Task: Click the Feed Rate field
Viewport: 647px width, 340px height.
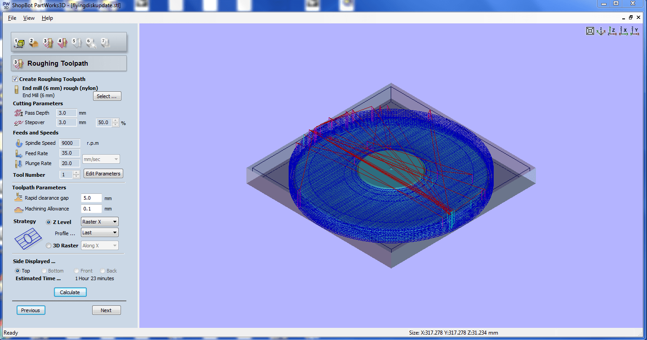Action: (70, 153)
